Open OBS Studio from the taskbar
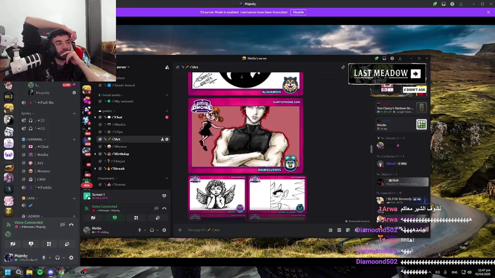Image resolution: width=495 pixels, height=278 pixels. click(82, 272)
